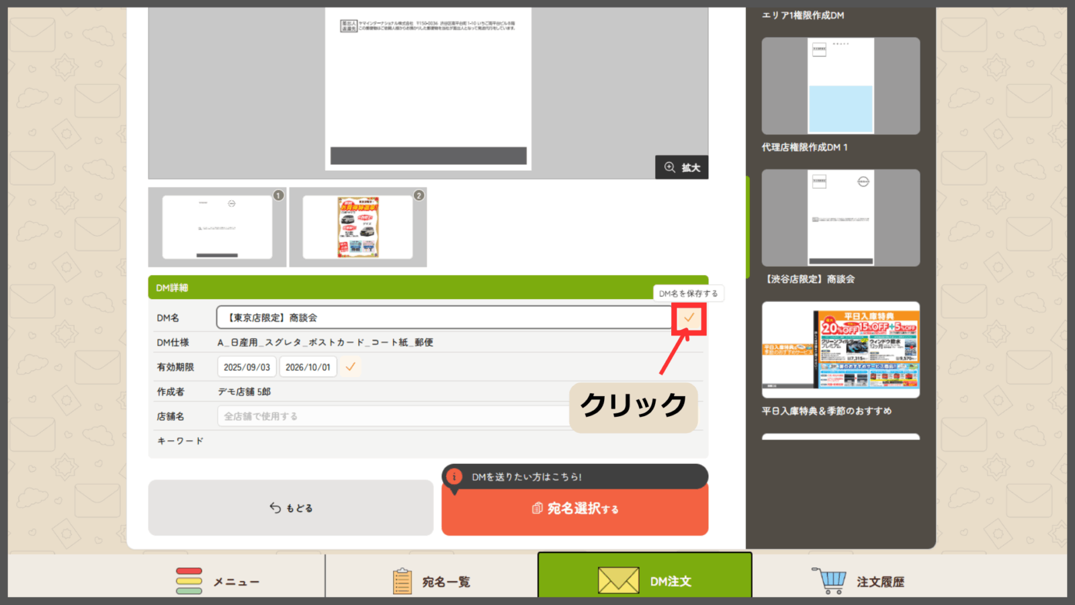
Task: Click the orange info icon in the tooltip
Action: (x=454, y=477)
